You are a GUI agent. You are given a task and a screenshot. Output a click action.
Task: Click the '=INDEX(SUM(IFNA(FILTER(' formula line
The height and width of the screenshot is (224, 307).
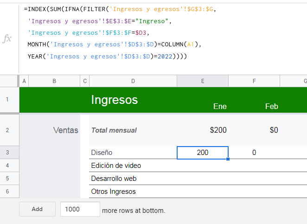(x=120, y=9)
